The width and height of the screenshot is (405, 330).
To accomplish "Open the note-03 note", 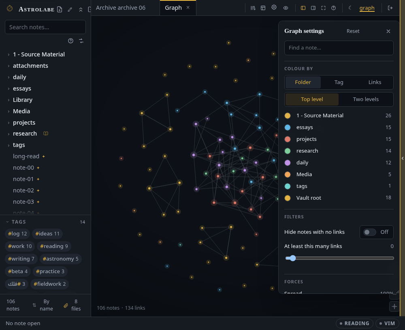I will pos(23,202).
